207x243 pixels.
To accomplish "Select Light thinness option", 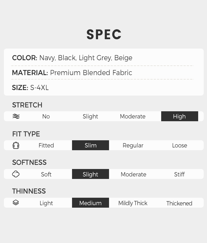I will [x=46, y=203].
